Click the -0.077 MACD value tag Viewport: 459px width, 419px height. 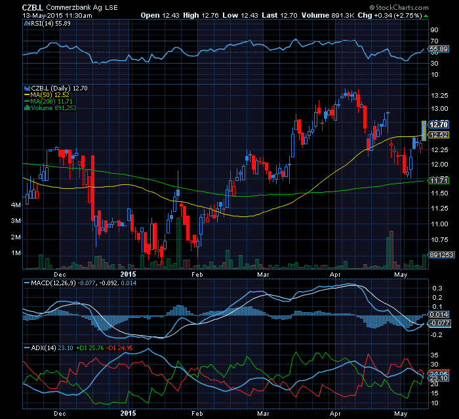pyautogui.click(x=439, y=323)
